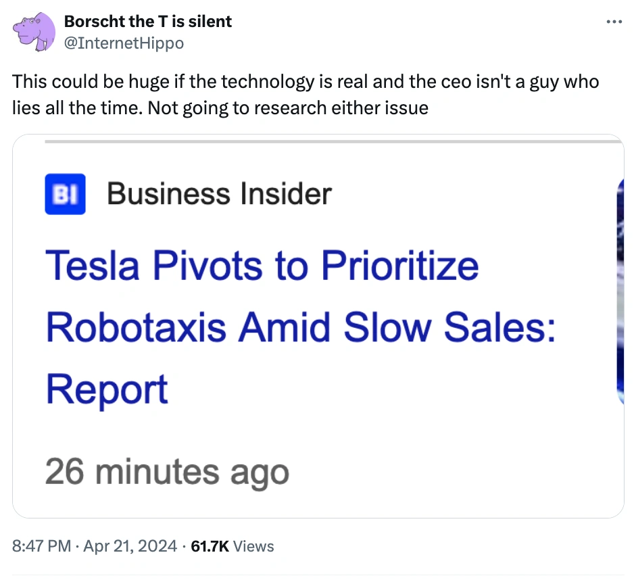Click the blue BI logo icon
The height and width of the screenshot is (580, 634).
tap(65, 194)
